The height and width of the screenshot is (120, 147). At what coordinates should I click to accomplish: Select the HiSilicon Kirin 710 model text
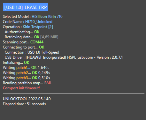click(x=47, y=17)
